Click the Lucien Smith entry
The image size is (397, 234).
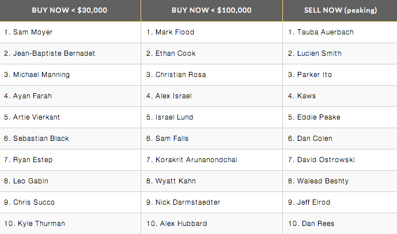pos(315,53)
